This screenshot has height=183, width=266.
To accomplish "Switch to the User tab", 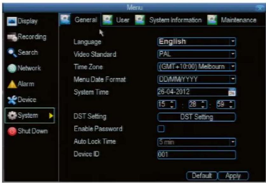I will click(x=116, y=20).
